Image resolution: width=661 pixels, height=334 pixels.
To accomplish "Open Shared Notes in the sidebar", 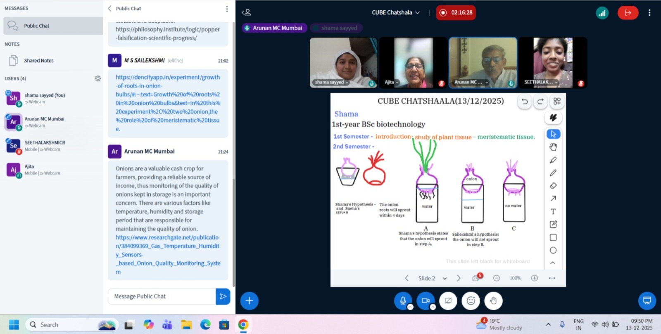I will [x=38, y=61].
